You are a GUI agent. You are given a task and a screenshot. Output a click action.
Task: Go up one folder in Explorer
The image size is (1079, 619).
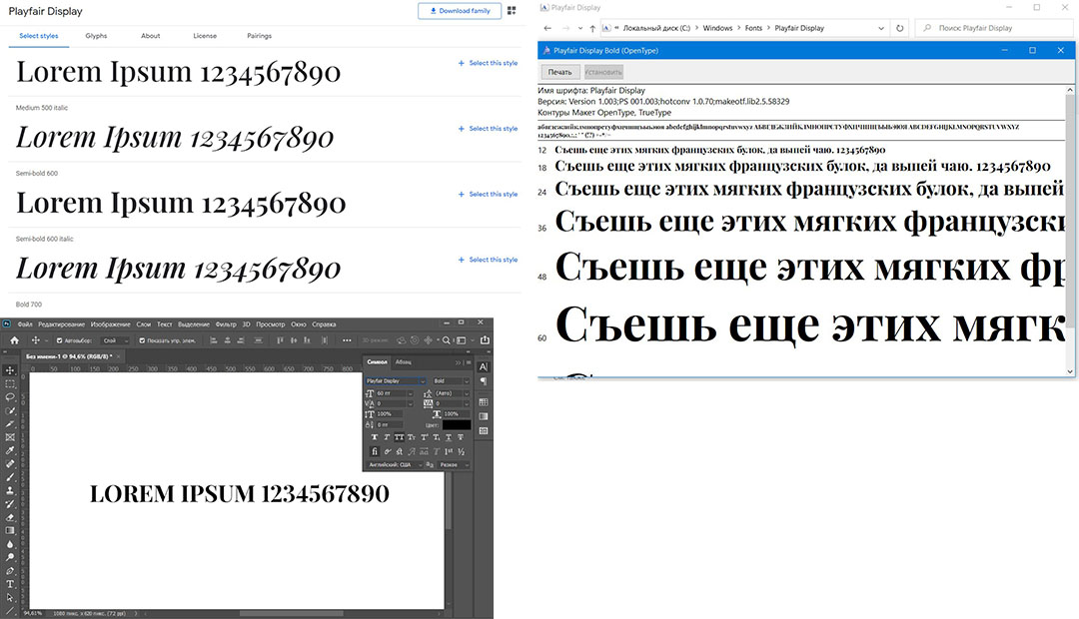click(592, 28)
